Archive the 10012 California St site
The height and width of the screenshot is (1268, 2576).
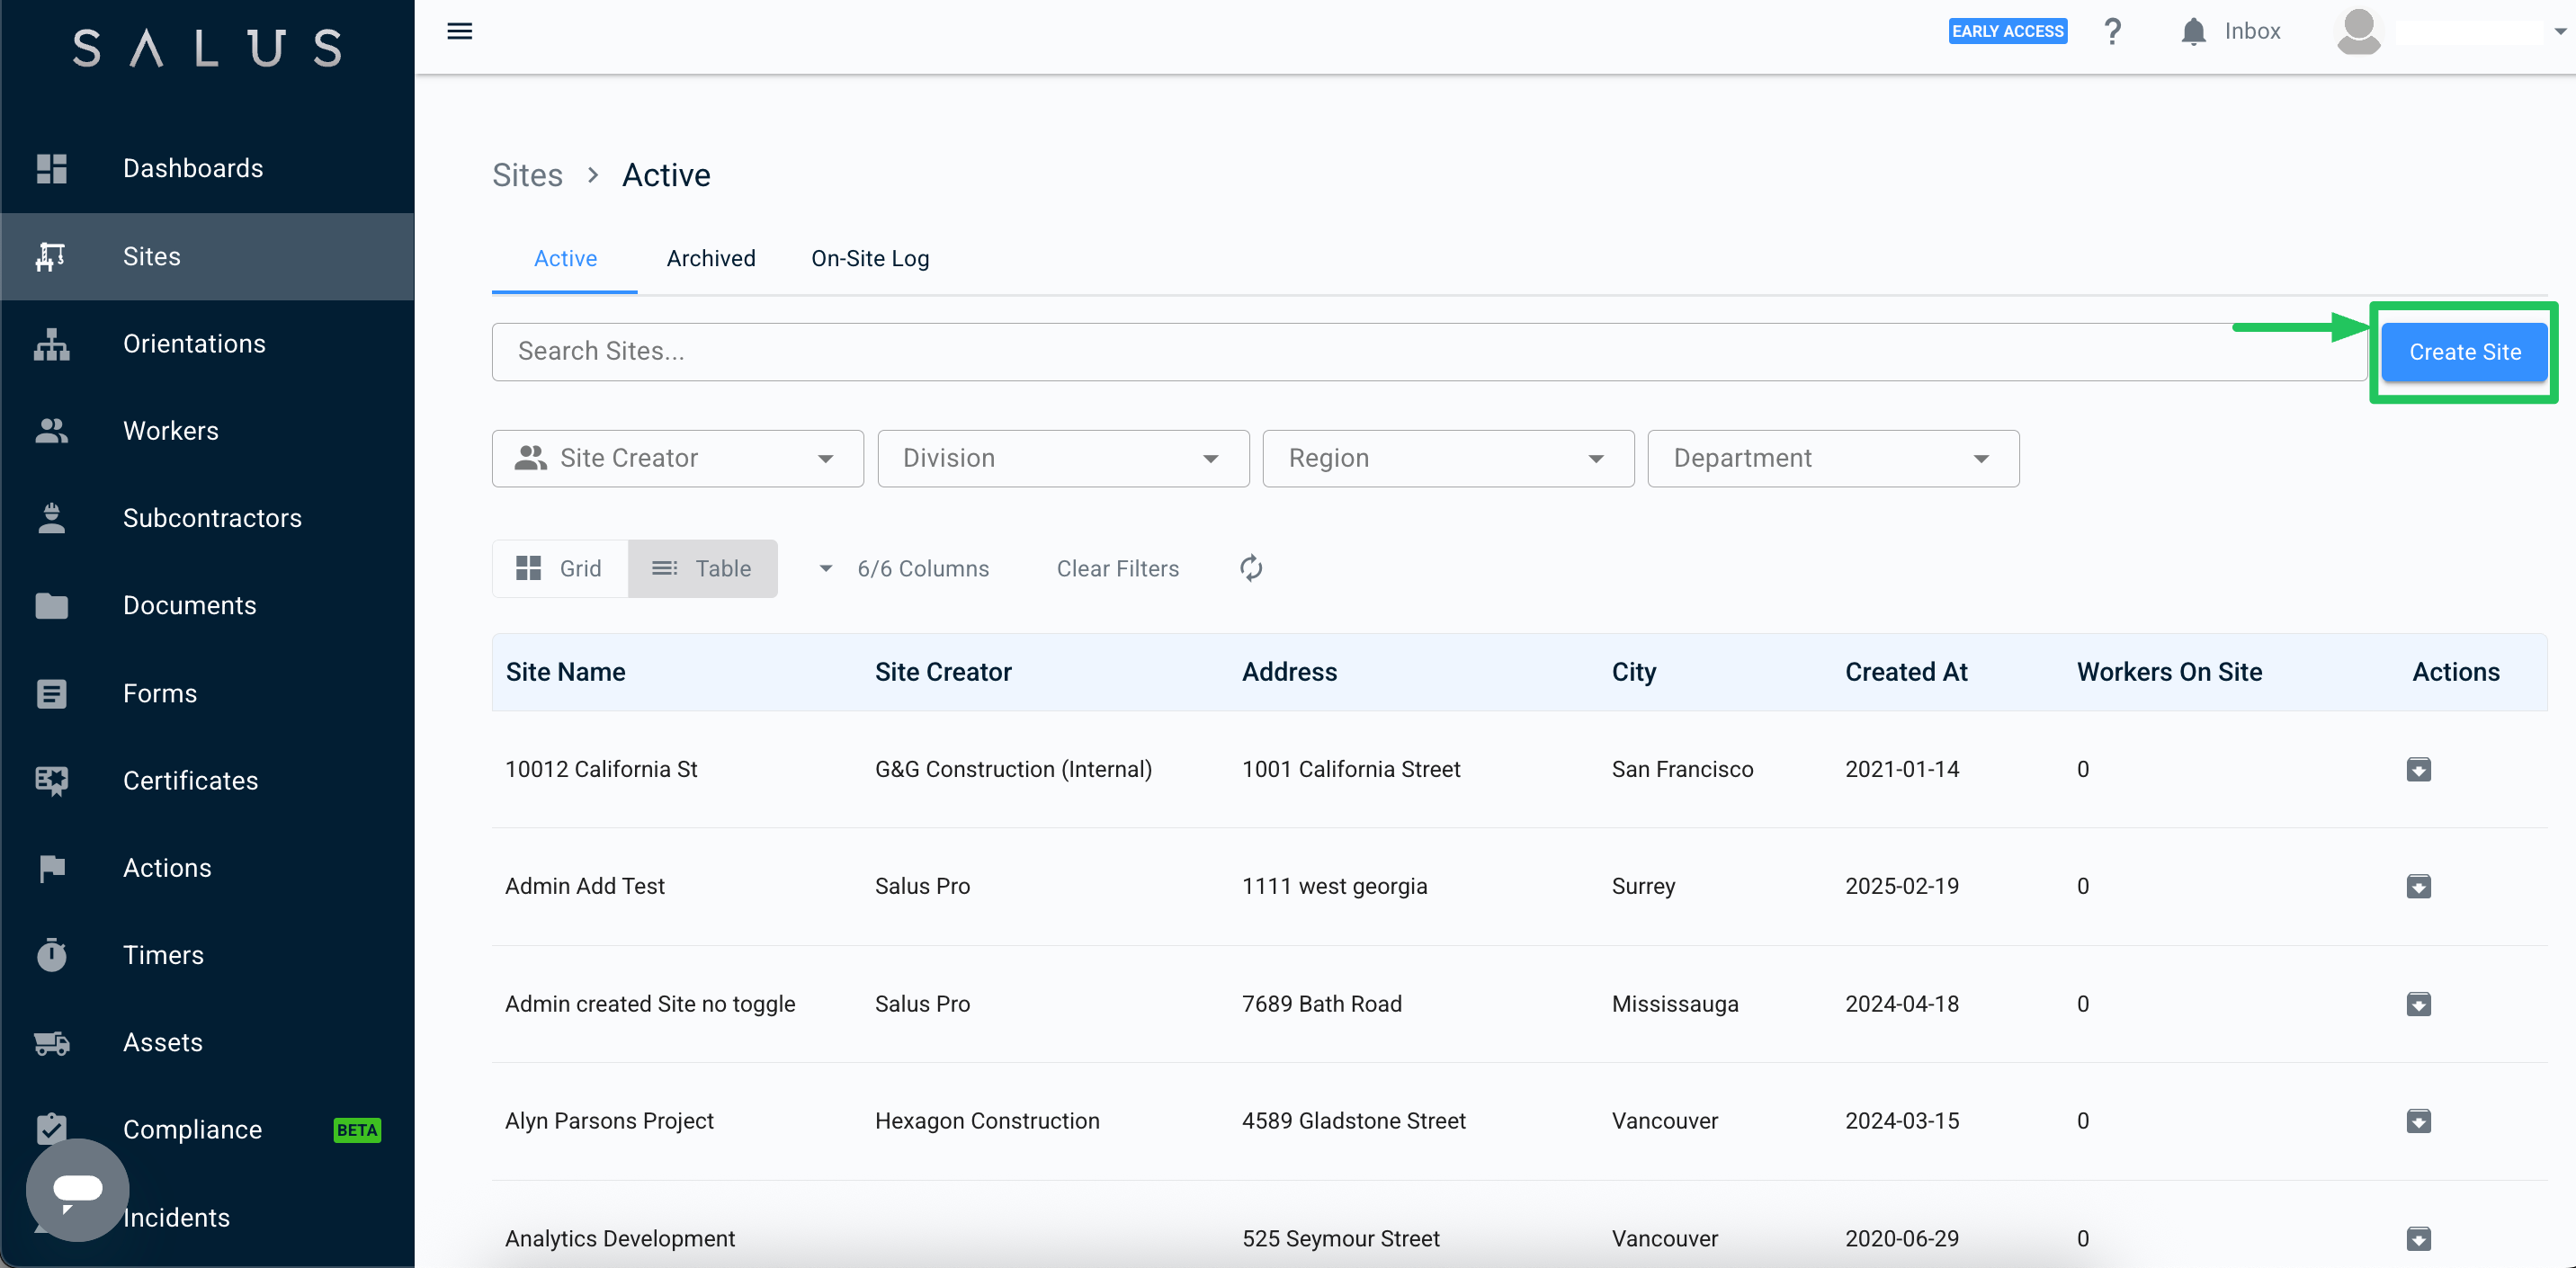point(2418,769)
